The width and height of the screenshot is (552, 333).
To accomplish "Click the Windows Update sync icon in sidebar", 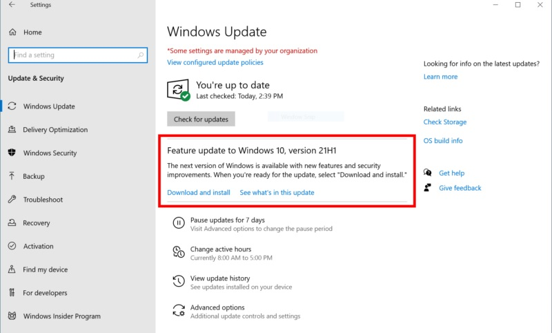I will (x=12, y=106).
